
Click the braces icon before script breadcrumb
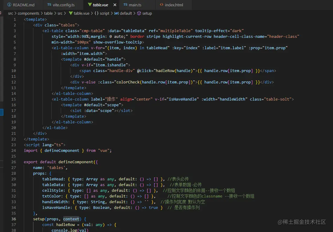click(97, 13)
